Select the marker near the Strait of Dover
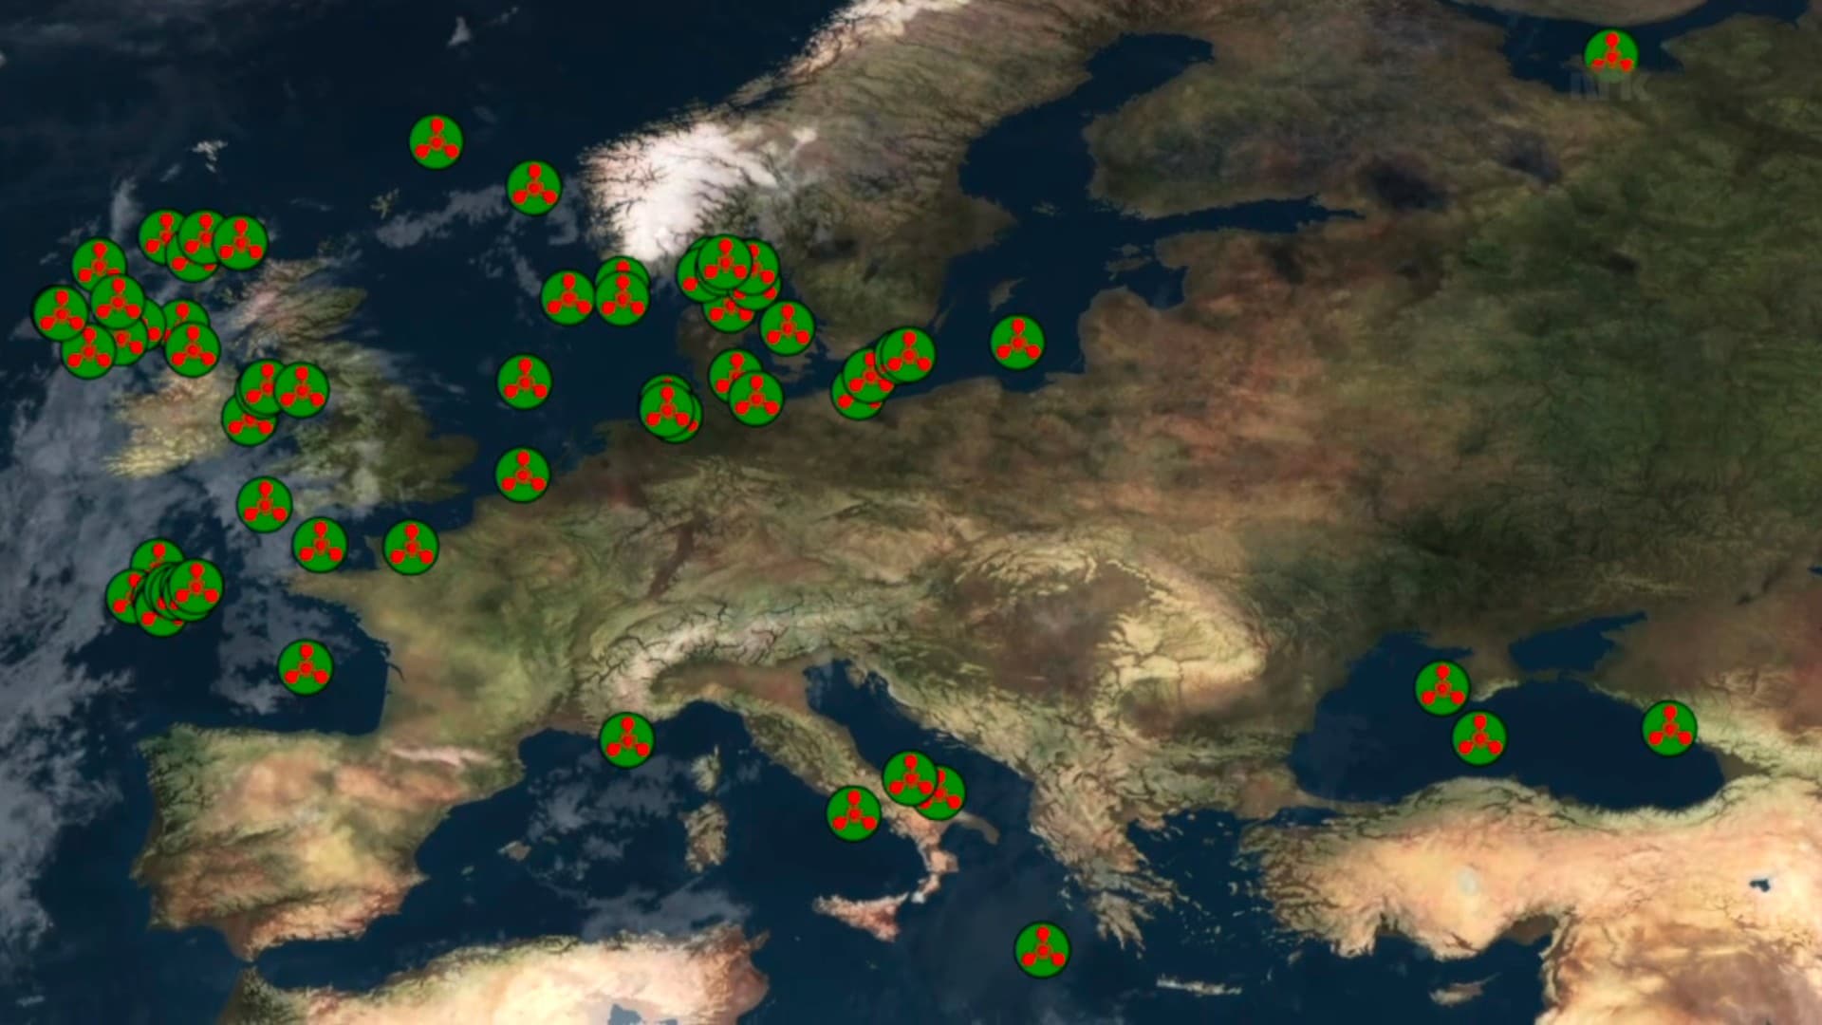 click(x=522, y=475)
